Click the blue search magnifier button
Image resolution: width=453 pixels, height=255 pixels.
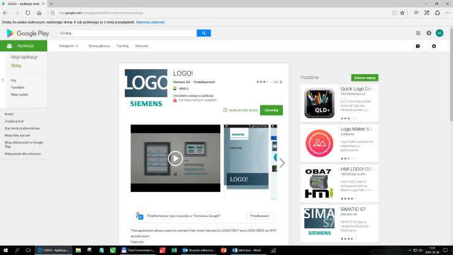(203, 33)
